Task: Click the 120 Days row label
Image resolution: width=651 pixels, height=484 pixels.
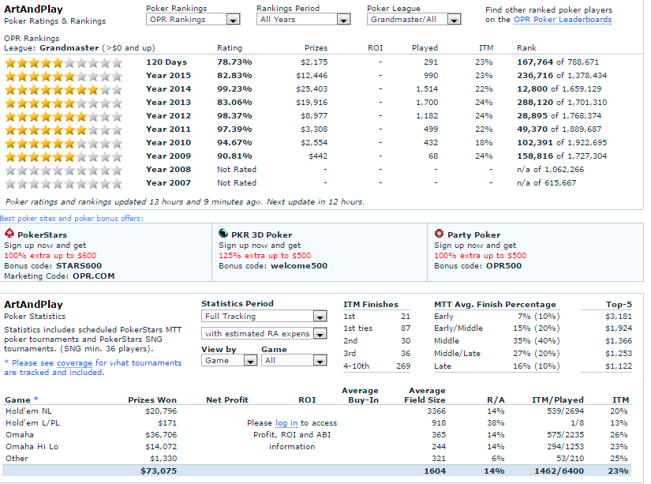Action: tap(166, 62)
